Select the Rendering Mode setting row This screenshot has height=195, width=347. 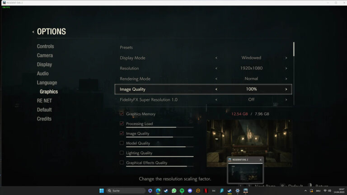click(135, 79)
